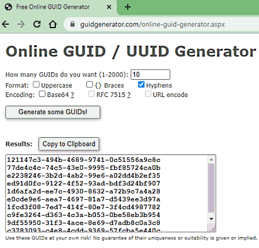Viewport: 259px width, 248px height.
Task: Uncheck the Hyphens checkbox
Action: coord(141,84)
